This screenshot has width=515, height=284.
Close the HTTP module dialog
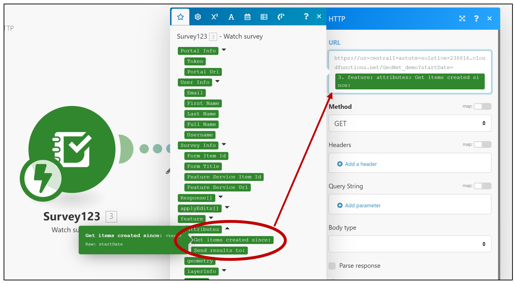489,18
